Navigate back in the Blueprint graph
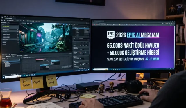The height and width of the screenshot is (108, 186). tap(22, 57)
